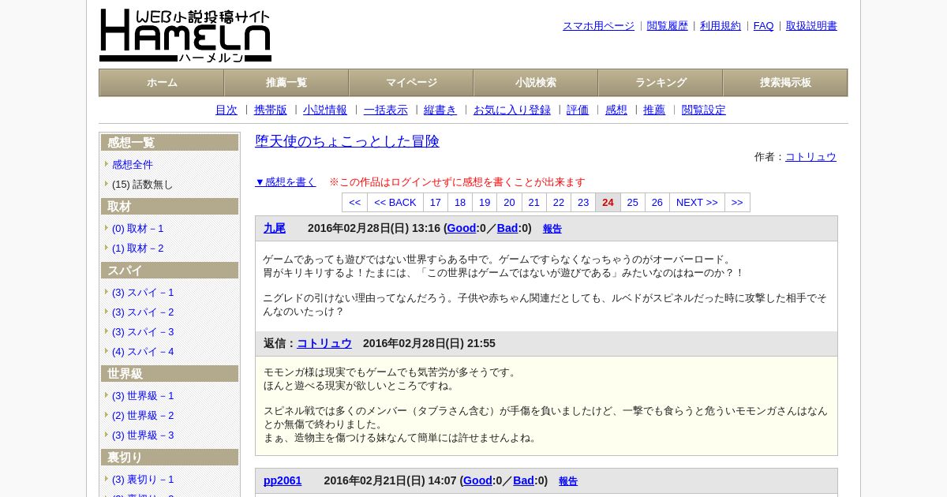Open author コトリュウ link near title
Viewport: 947px width, 497px height.
(x=810, y=157)
